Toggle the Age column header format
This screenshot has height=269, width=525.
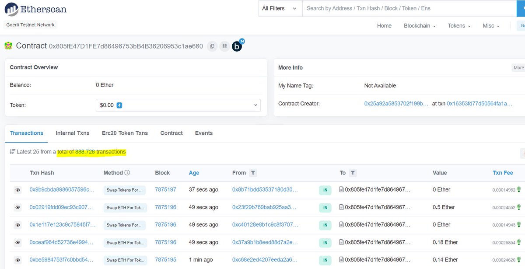click(194, 173)
